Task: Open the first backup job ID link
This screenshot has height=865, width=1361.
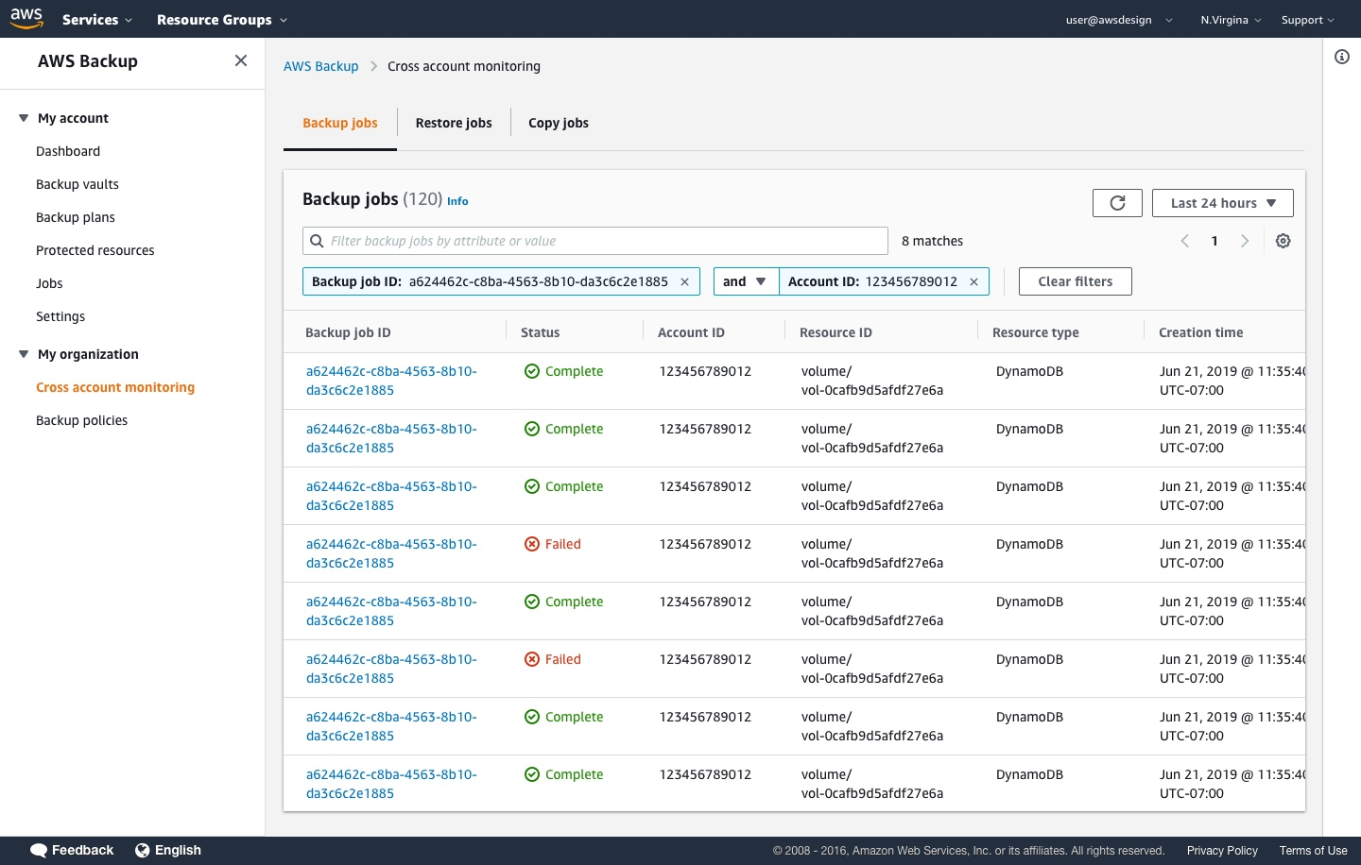Action: (391, 381)
